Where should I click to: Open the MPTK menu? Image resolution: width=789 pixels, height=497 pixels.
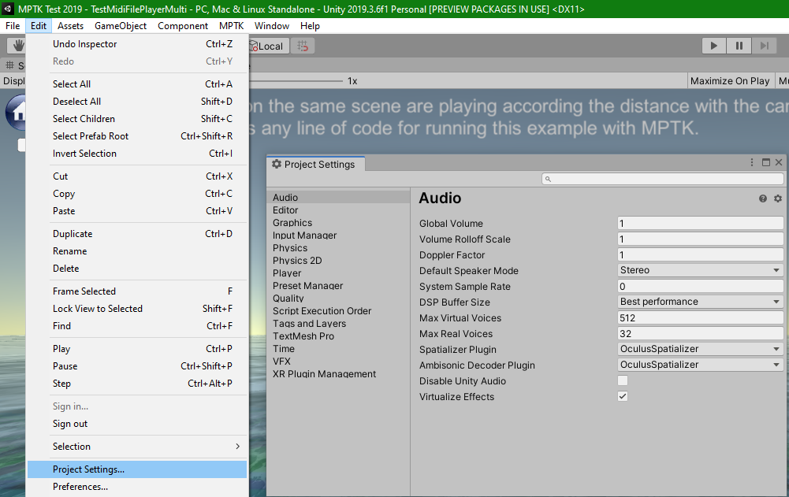[231, 26]
